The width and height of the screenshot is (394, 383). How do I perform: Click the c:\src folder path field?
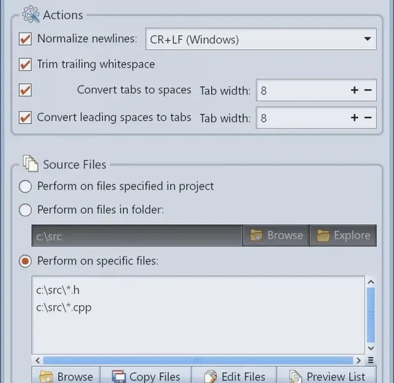tap(138, 236)
